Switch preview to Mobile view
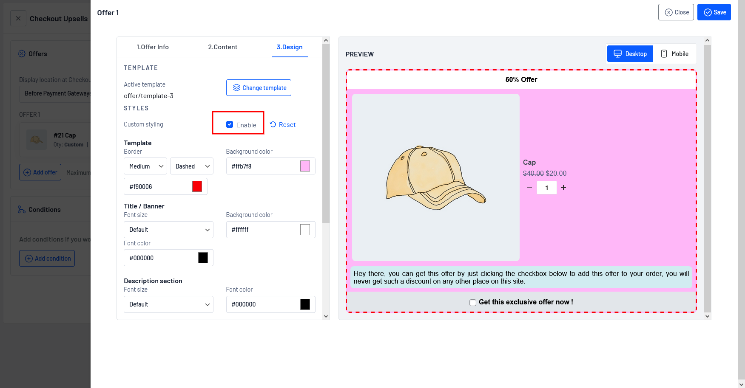The image size is (745, 388). coord(674,54)
